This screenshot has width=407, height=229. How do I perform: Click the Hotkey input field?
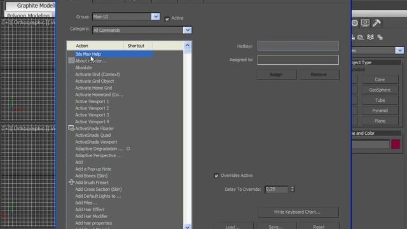coord(298,46)
